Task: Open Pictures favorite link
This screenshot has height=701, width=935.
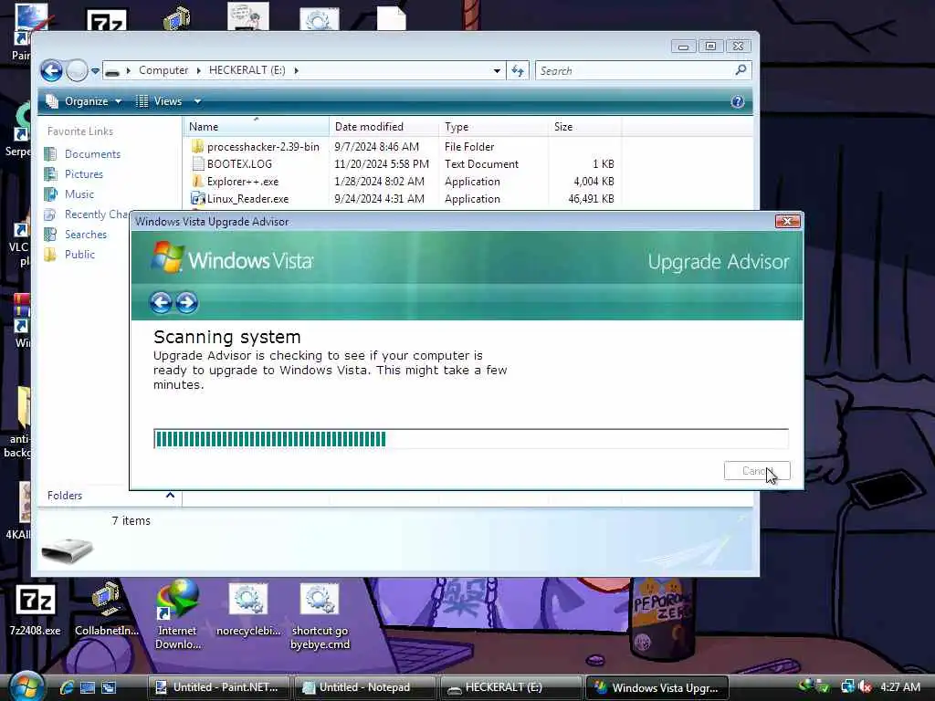Action: [74, 174]
